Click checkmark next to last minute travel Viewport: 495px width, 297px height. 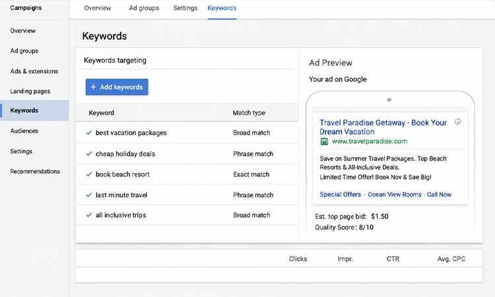pos(89,195)
